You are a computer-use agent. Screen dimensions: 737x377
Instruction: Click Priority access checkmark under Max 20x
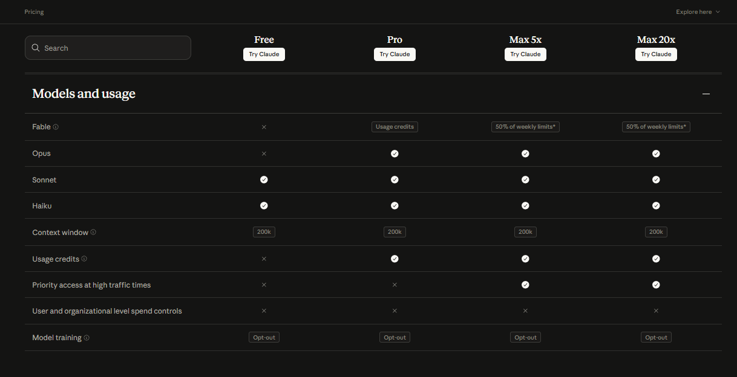656,285
